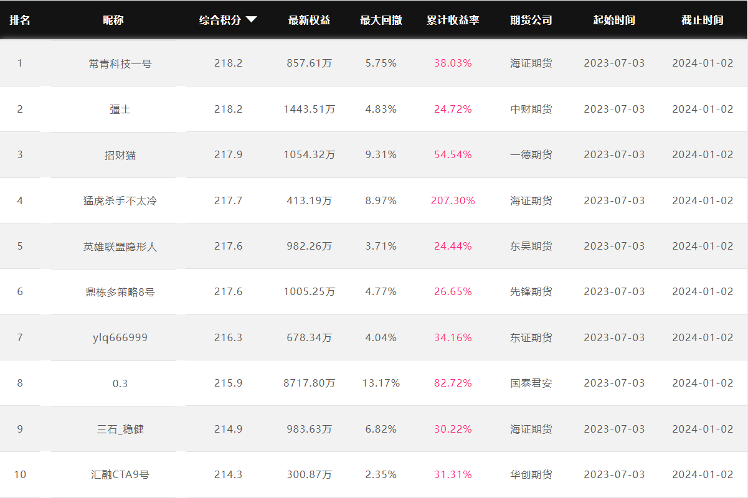Click the 中财期货 company cell
This screenshot has height=498, width=748.
click(531, 109)
